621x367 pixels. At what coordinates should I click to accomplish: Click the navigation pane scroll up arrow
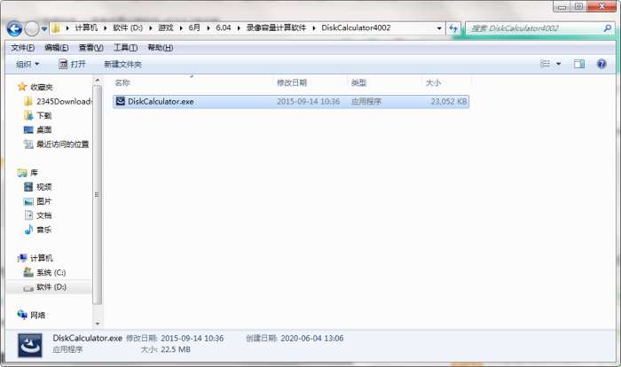click(x=98, y=81)
